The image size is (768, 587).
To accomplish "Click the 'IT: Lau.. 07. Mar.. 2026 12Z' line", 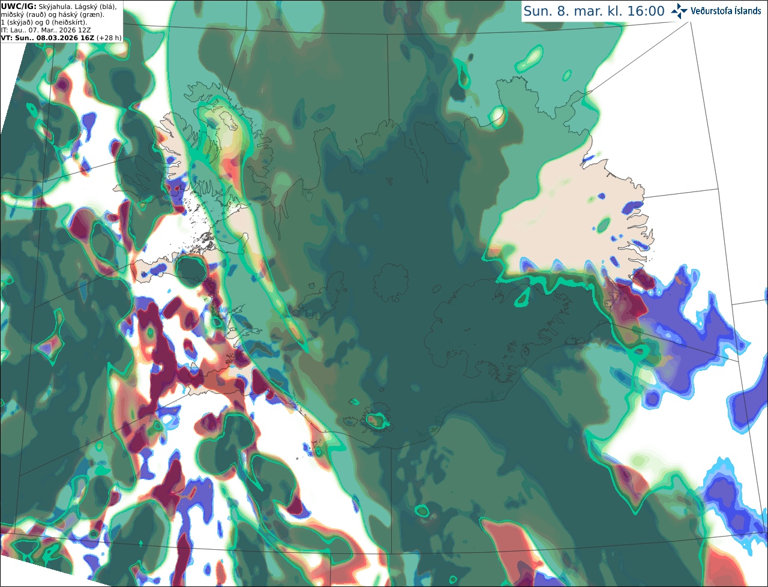I will tap(46, 29).
